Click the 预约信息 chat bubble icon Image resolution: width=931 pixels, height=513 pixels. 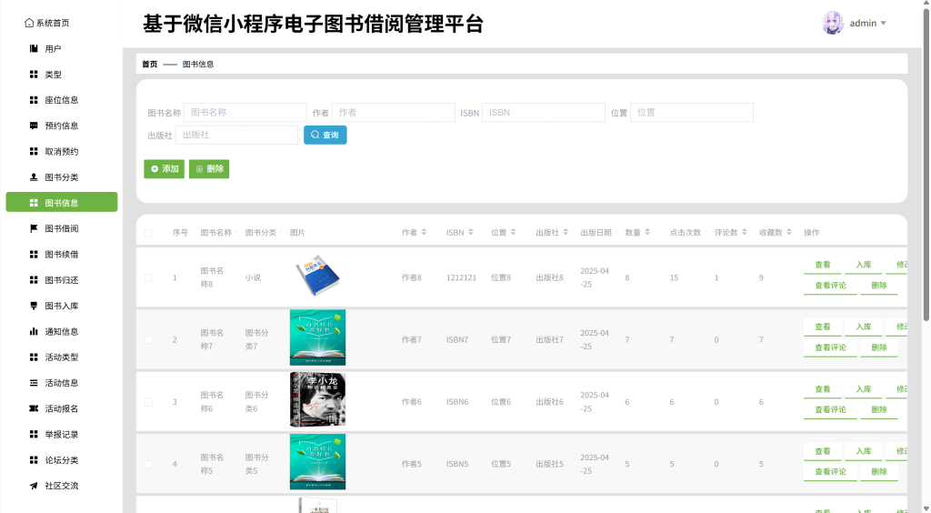[x=34, y=126]
